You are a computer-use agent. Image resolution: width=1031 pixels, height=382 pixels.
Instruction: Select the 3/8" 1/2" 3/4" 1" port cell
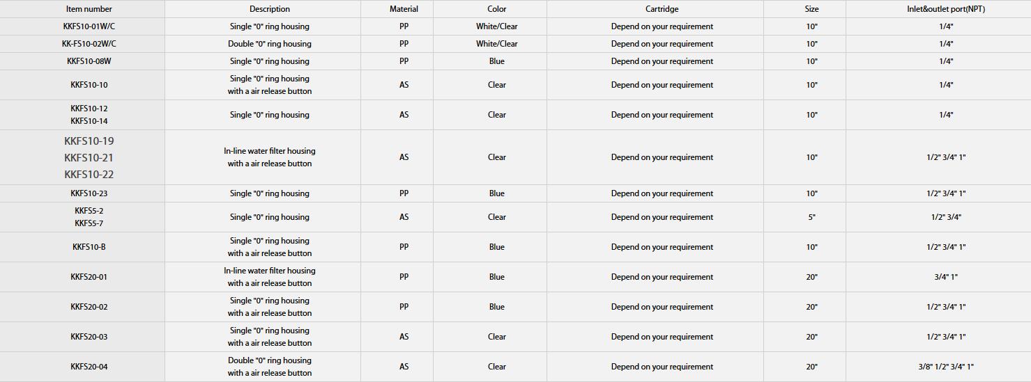tap(946, 367)
